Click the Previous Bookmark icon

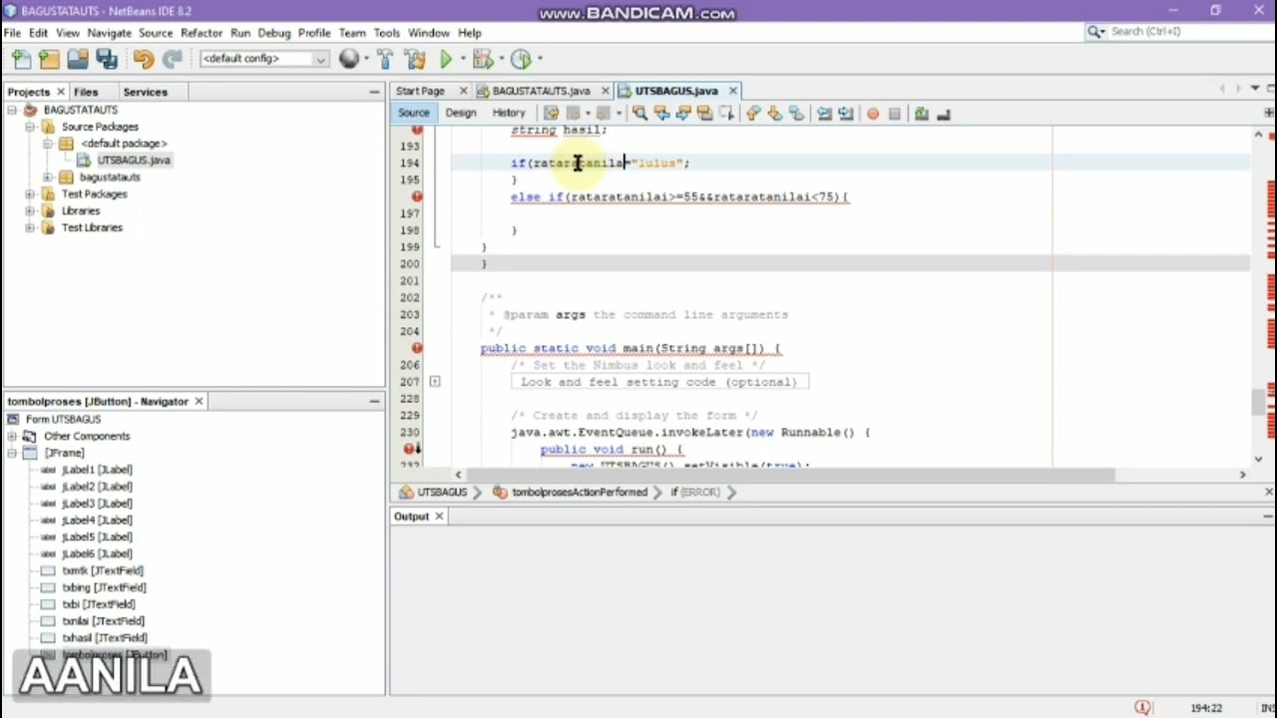(753, 114)
